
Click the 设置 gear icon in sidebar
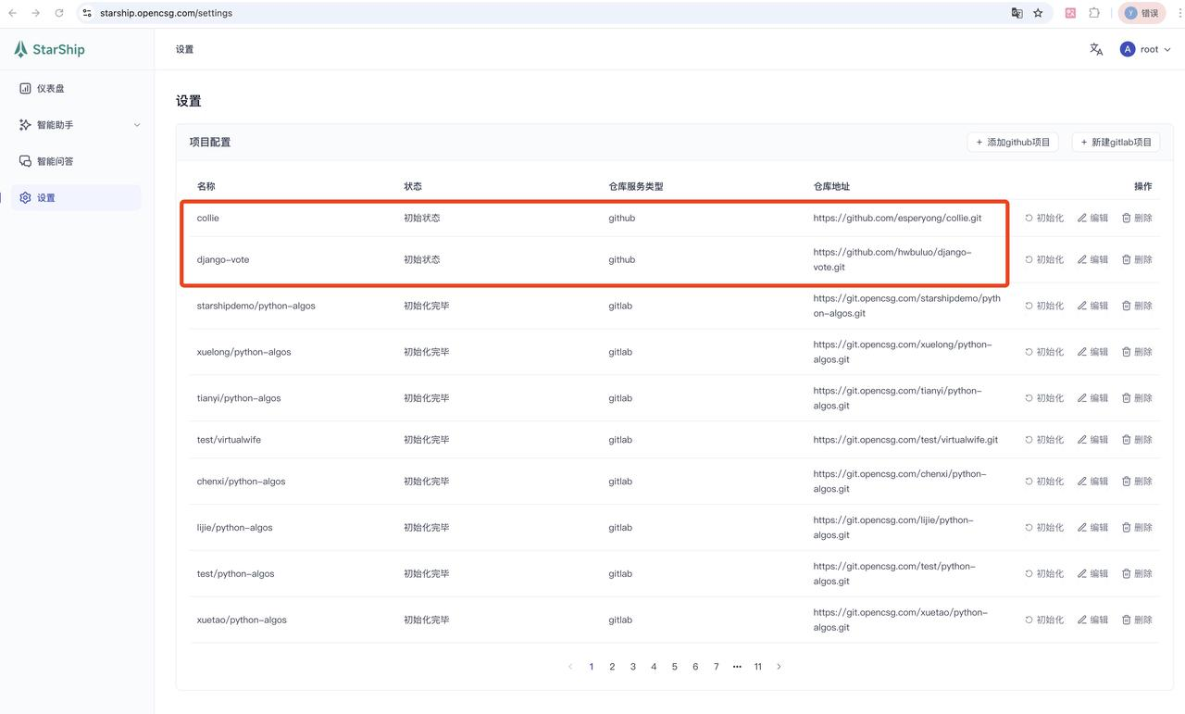pyautogui.click(x=25, y=197)
